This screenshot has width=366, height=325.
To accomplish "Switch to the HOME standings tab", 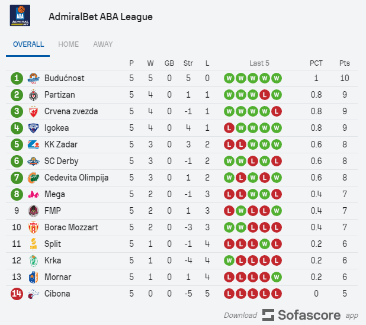I will point(68,44).
